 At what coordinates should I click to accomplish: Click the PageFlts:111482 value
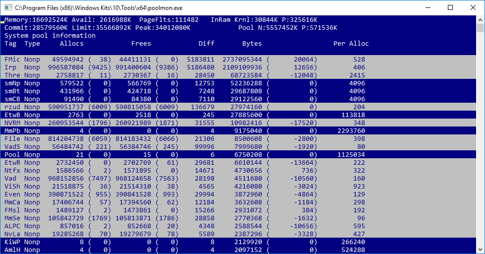pos(169,20)
